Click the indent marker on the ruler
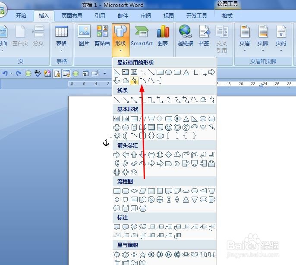The width and height of the screenshot is (296, 265). pyautogui.click(x=261, y=84)
